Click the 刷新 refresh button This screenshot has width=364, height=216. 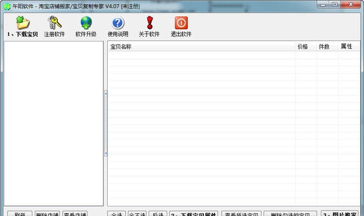point(20,214)
